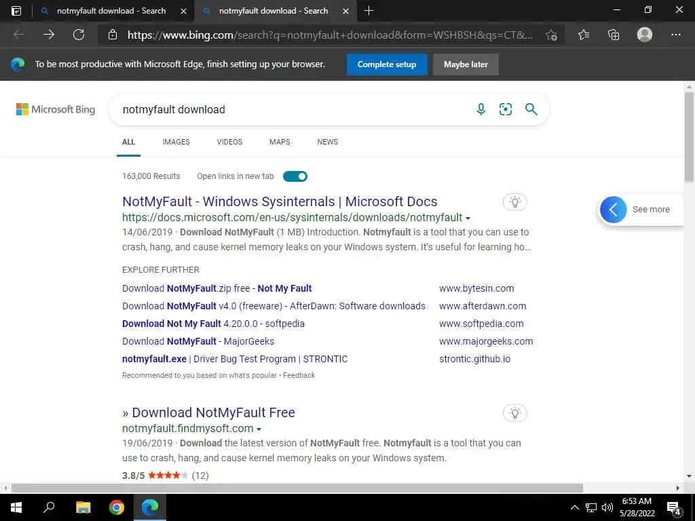The width and height of the screenshot is (695, 521).
Task: Switch to IMAGES search results
Action: pos(176,142)
